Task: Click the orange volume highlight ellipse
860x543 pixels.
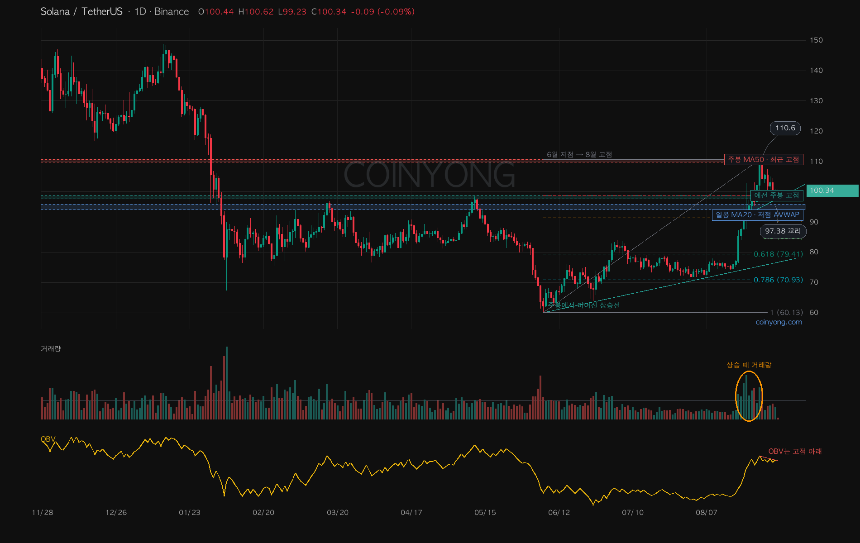Action: pyautogui.click(x=749, y=396)
